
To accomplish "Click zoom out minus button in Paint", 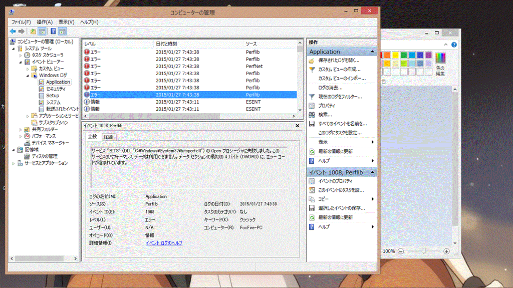I will [401, 251].
